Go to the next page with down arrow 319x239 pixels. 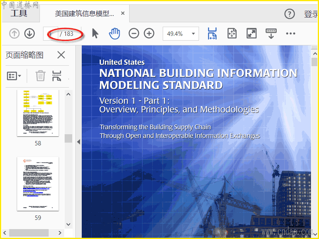point(30,34)
